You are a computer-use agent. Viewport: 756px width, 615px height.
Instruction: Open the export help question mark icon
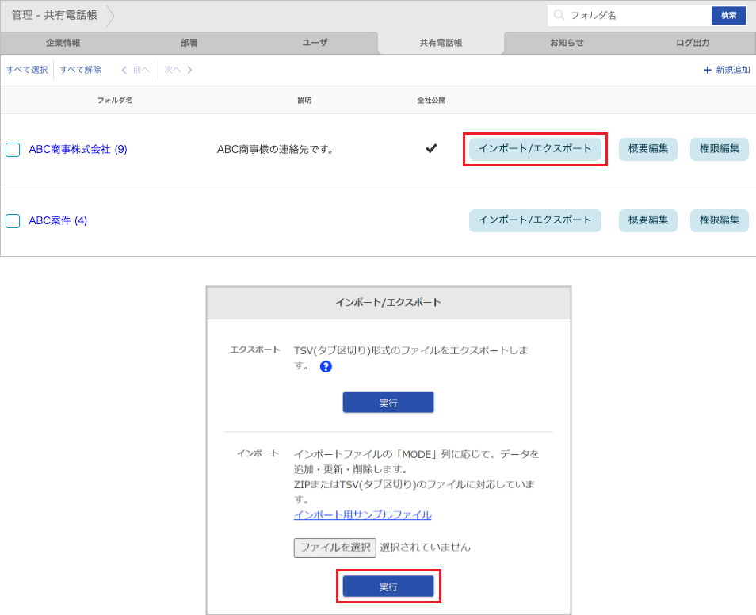326,367
